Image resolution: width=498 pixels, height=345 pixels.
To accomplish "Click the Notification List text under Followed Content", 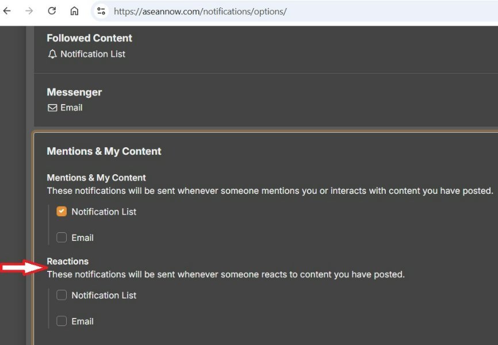I will tap(93, 54).
